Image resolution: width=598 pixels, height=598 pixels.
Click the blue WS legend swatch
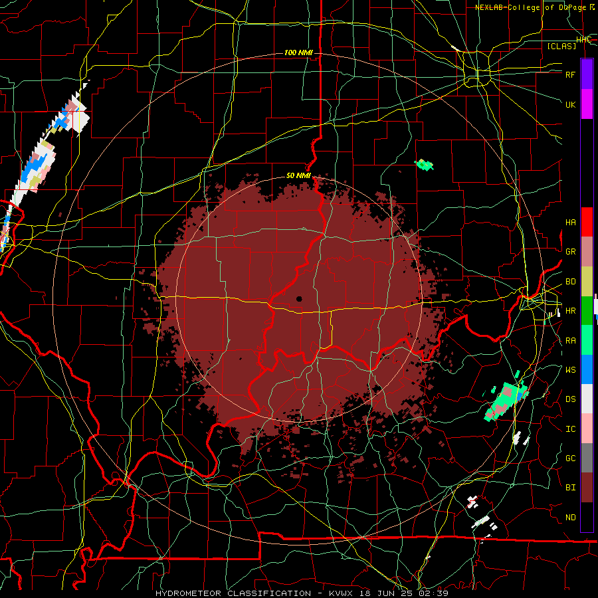587,369
